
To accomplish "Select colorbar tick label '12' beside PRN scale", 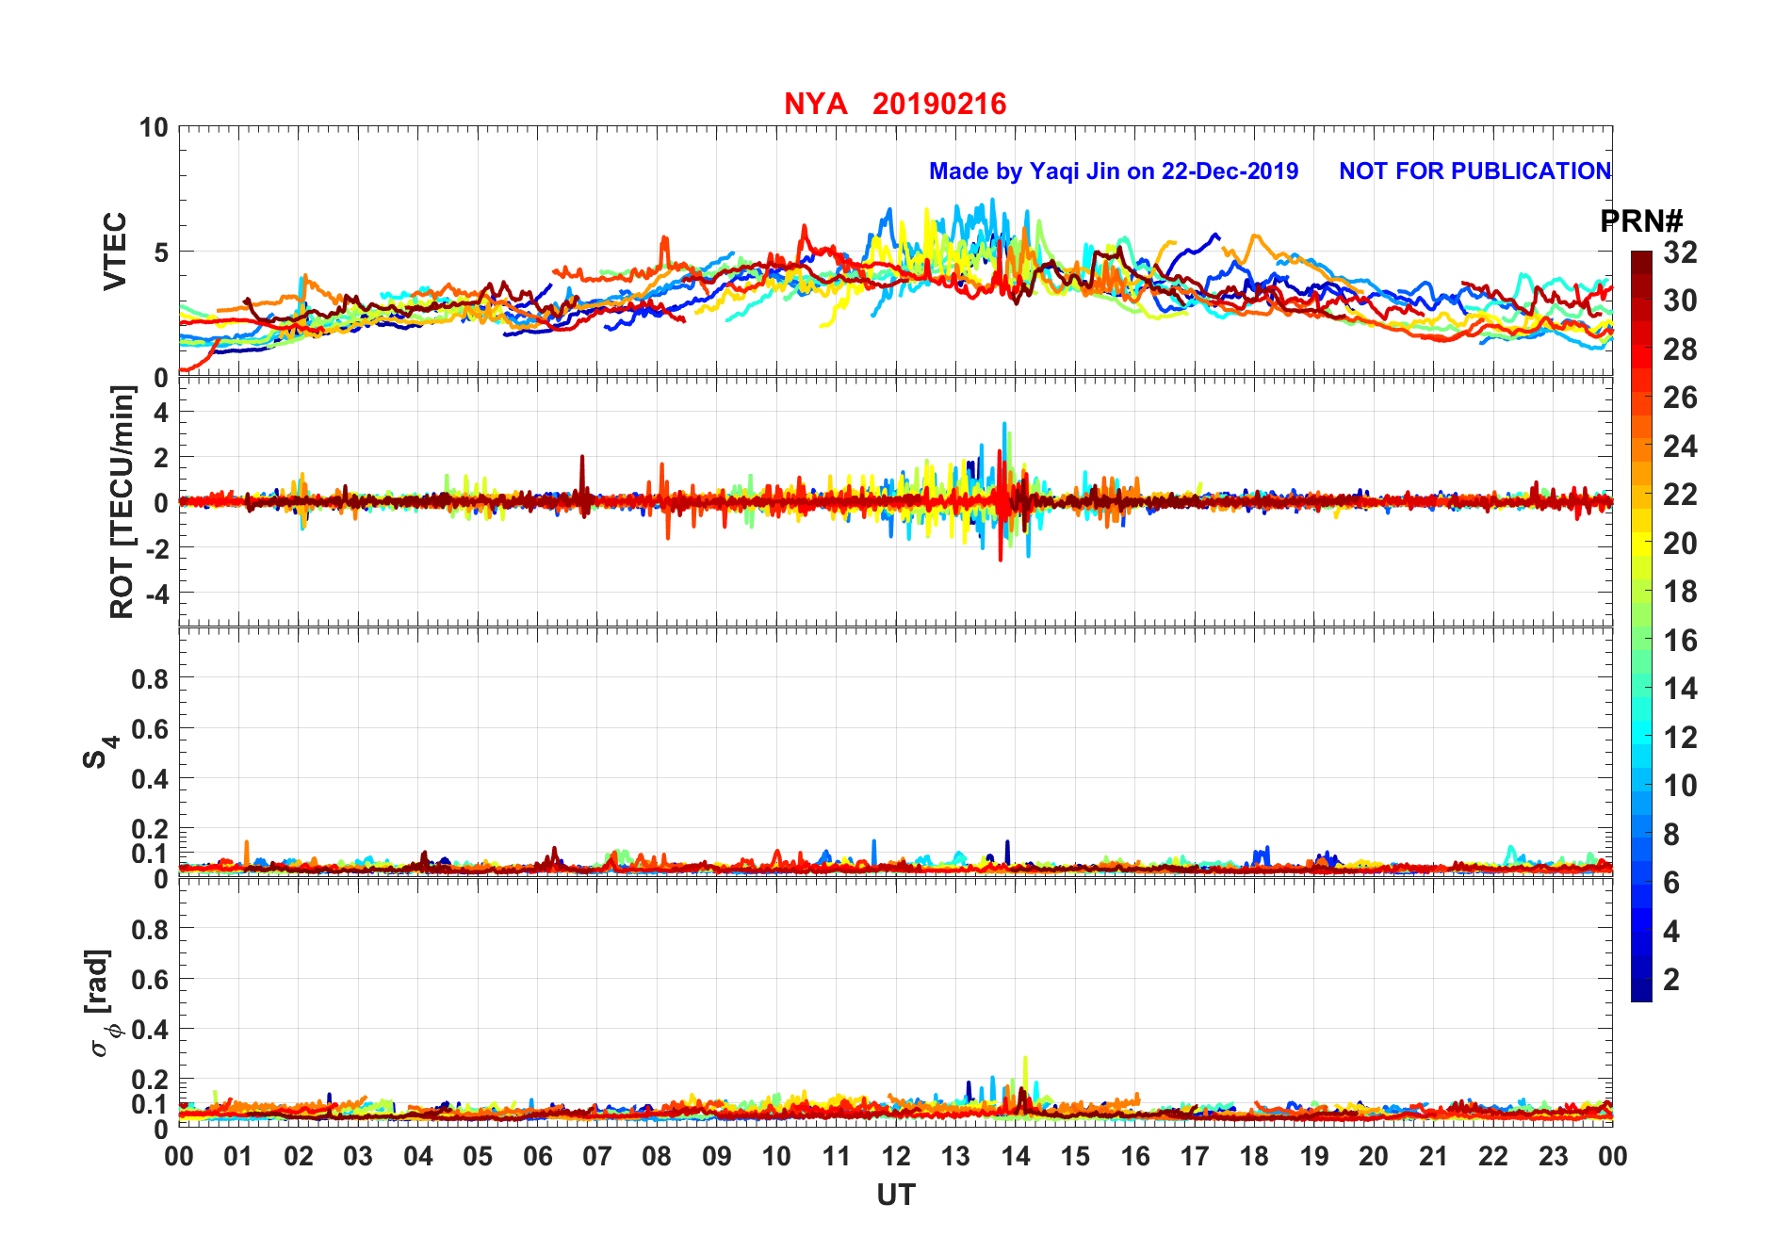I will click(1680, 738).
